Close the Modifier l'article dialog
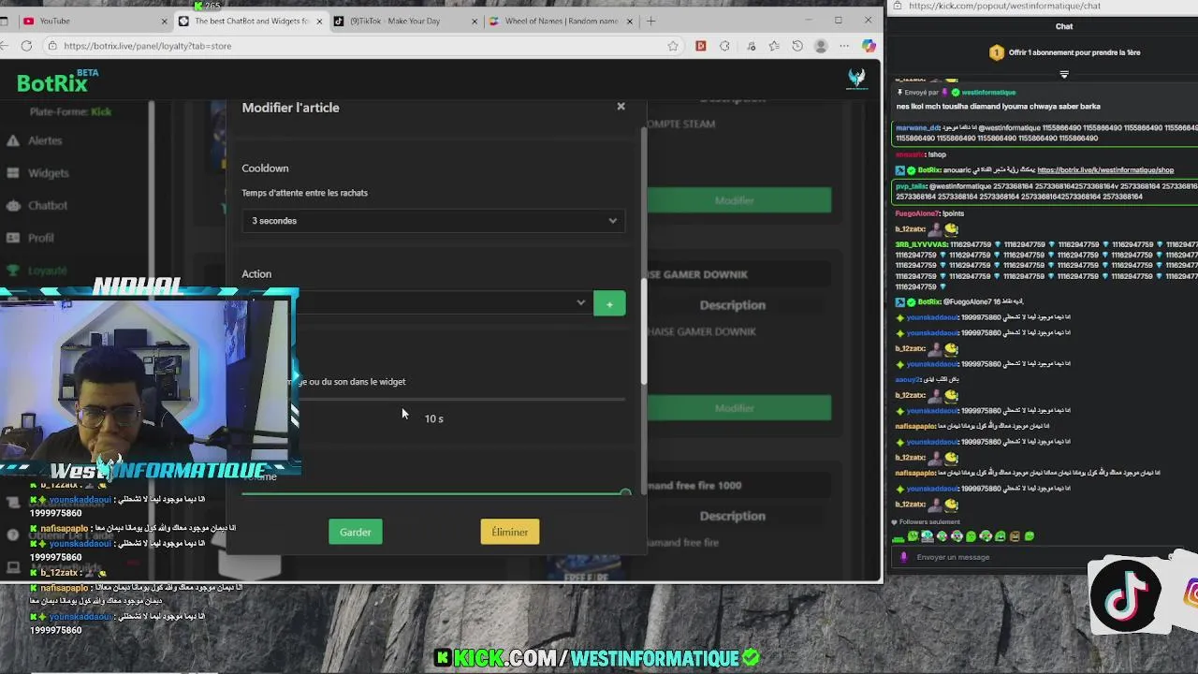 click(621, 107)
